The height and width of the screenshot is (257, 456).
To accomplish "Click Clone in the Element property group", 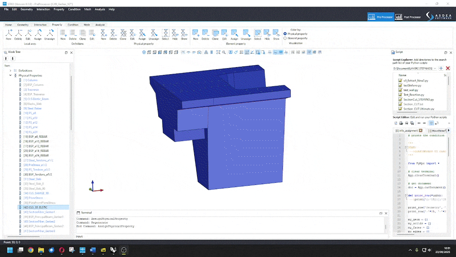I will tap(215, 35).
